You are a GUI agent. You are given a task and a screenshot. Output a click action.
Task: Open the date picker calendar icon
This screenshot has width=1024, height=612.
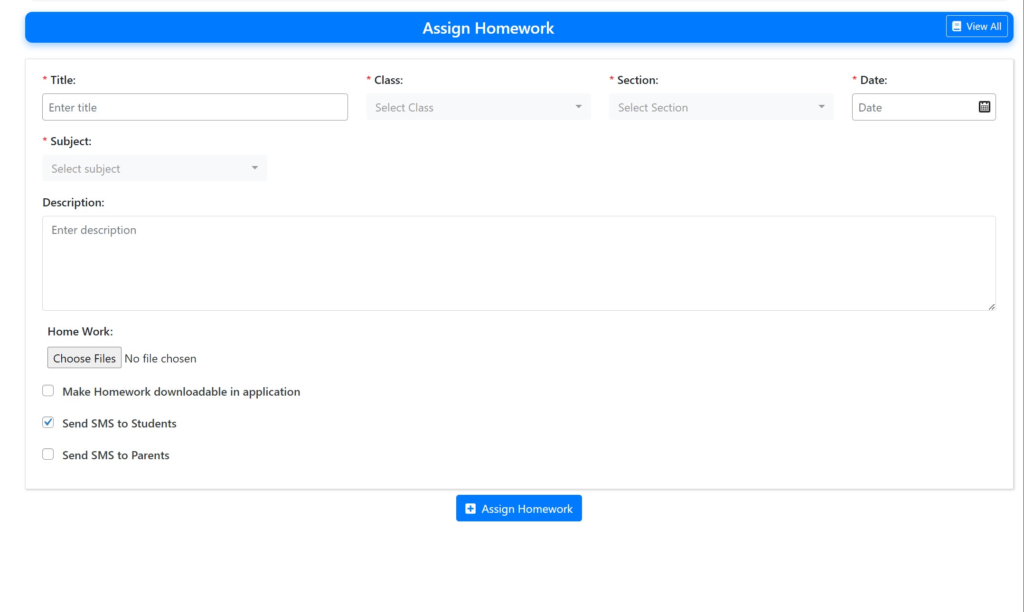click(984, 107)
